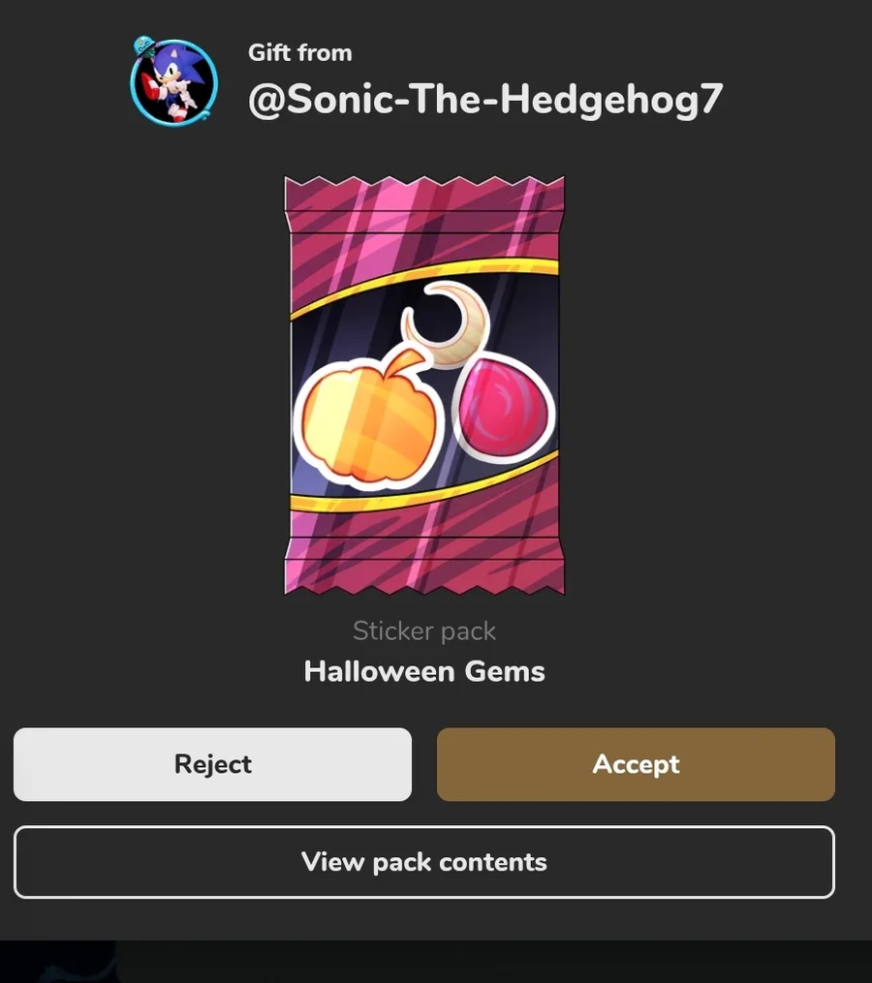Open Sonic-The-Hedgehog7's profile avatar
Viewport: 872px width, 983px height.
click(x=174, y=81)
